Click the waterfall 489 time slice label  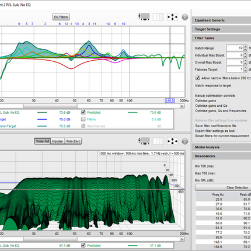click(x=181, y=192)
